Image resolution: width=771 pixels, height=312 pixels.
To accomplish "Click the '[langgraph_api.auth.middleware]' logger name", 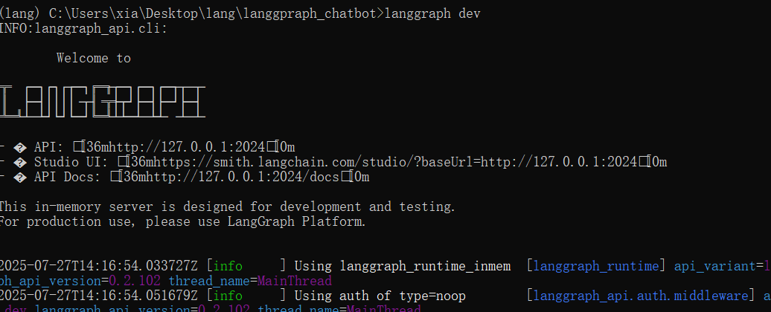I will click(x=640, y=296).
